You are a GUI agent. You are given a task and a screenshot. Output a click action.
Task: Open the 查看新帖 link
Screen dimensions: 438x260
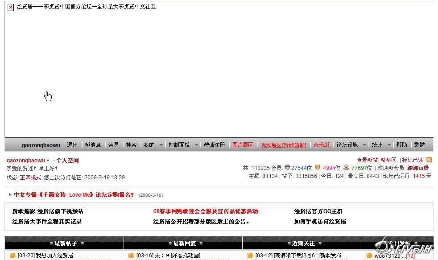click(367, 160)
